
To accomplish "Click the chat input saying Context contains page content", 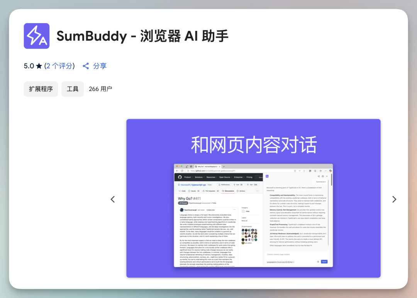I will click(278, 254).
